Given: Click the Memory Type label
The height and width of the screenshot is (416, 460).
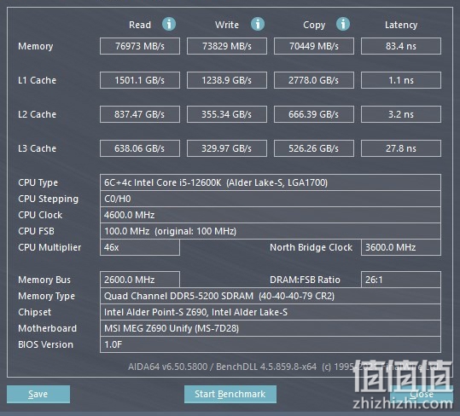Looking at the screenshot, I should tap(46, 296).
